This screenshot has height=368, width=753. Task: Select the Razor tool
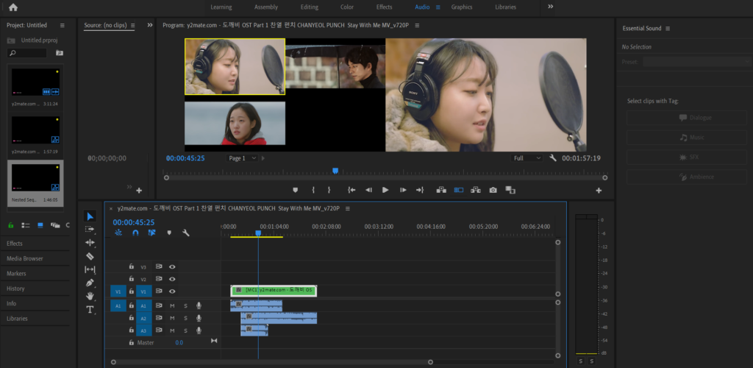(x=90, y=256)
